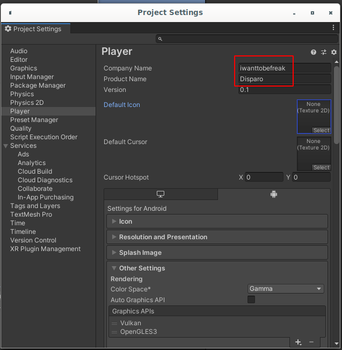The height and width of the screenshot is (350, 342).
Task: Click Select on Default Icon texture
Action: 321,131
